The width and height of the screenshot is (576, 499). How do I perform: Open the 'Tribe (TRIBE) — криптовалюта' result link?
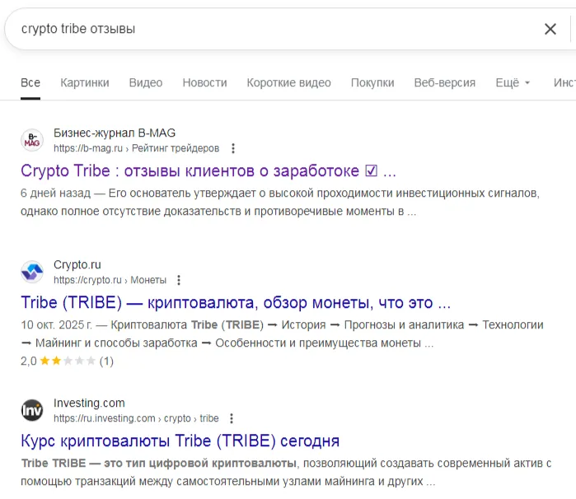(x=236, y=302)
